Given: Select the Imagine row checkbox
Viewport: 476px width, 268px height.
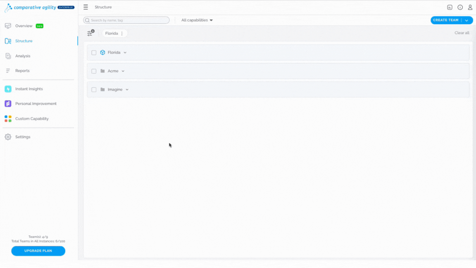Looking at the screenshot, I should coord(94,90).
